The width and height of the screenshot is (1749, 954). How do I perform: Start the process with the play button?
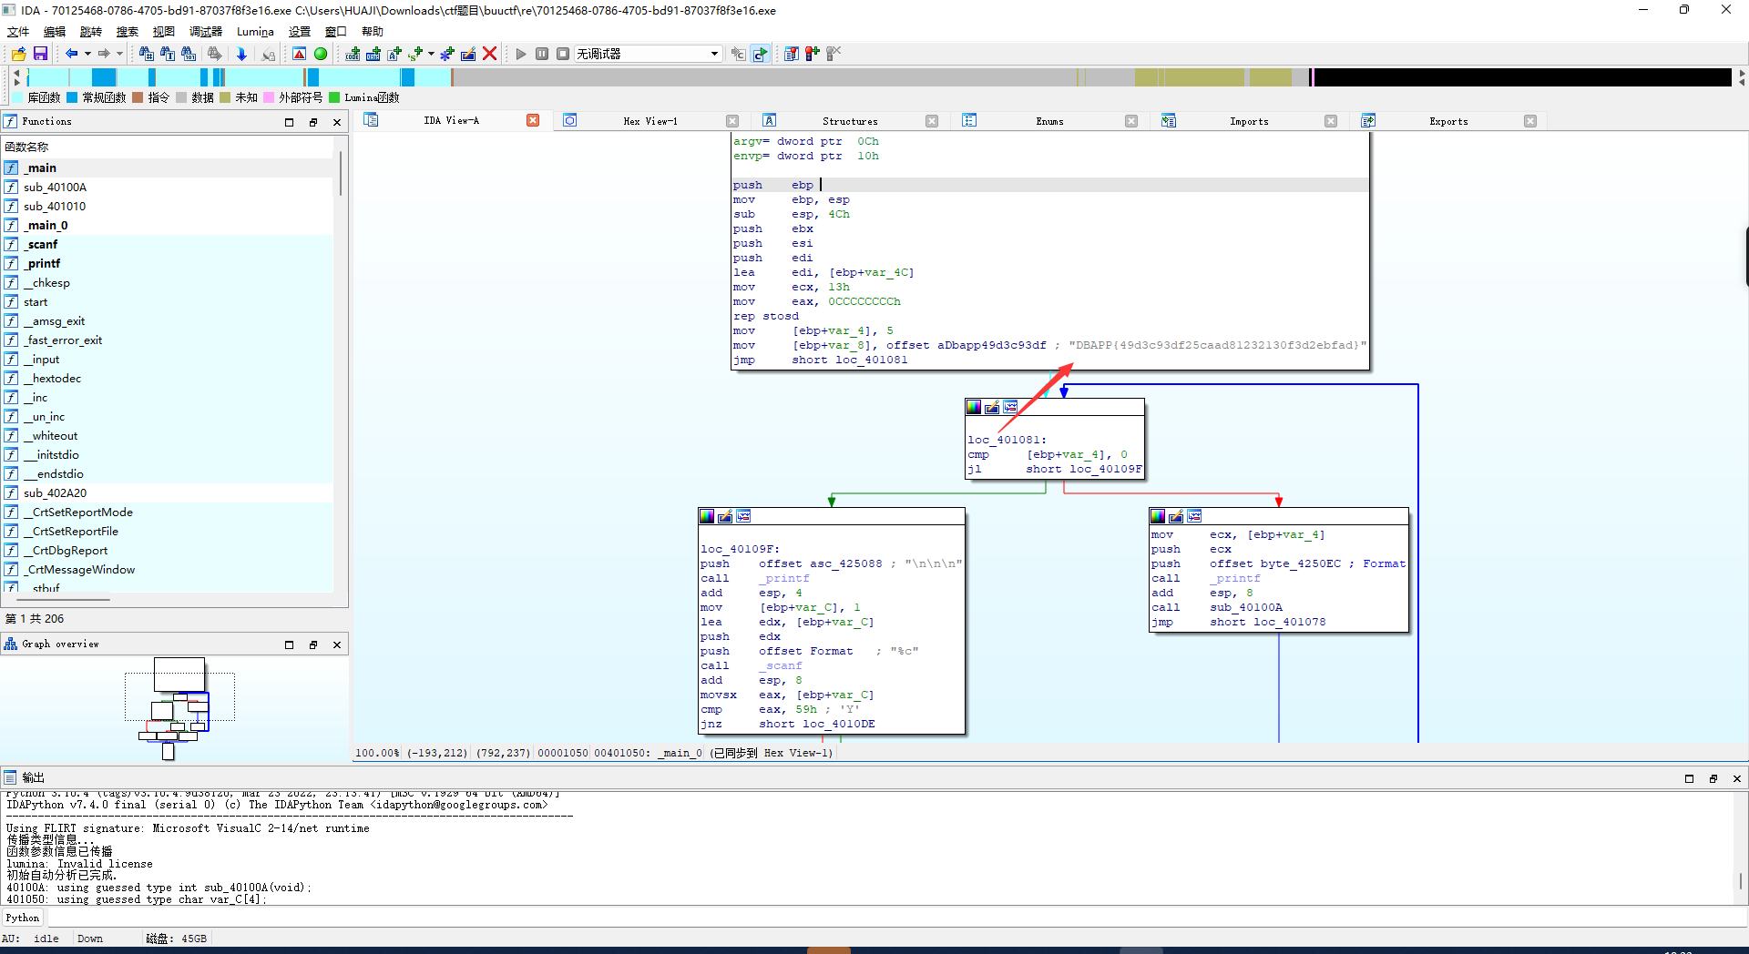tap(521, 54)
